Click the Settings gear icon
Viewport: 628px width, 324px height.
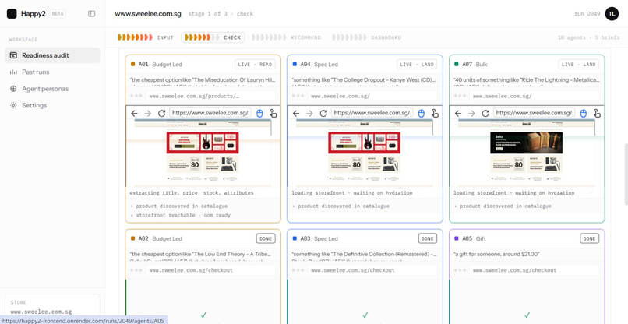coord(13,105)
